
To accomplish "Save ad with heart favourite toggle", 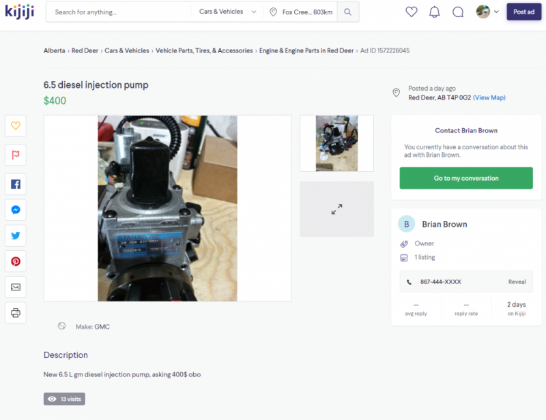I will pos(16,126).
